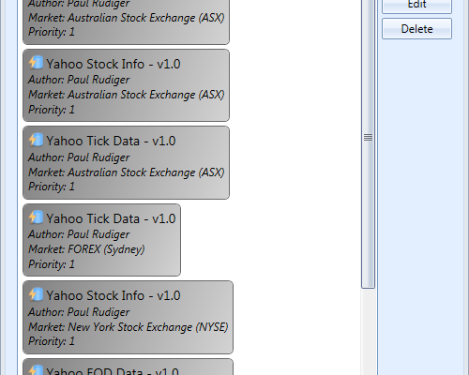Click Market: FOREX (Sydney) text line

point(86,249)
